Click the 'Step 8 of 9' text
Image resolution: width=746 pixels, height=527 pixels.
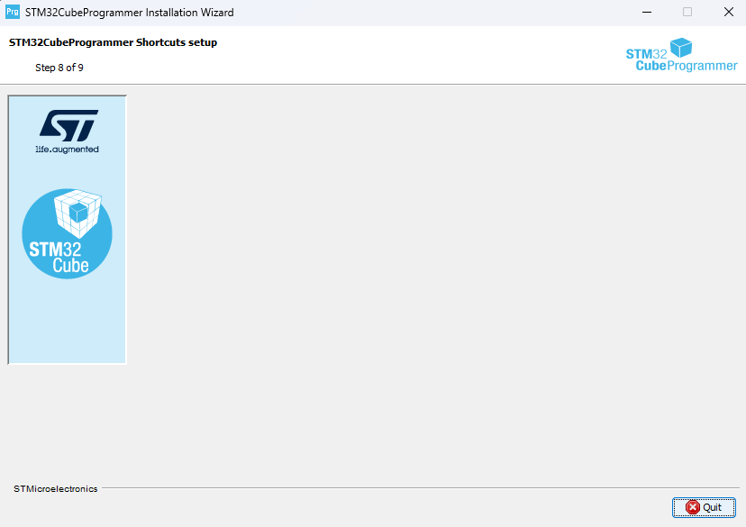pos(59,68)
